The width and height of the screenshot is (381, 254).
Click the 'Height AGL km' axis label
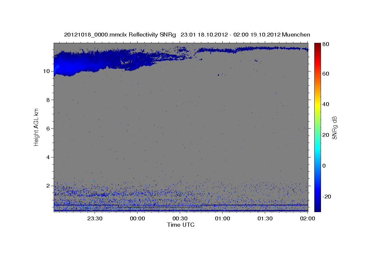[x=37, y=127]
